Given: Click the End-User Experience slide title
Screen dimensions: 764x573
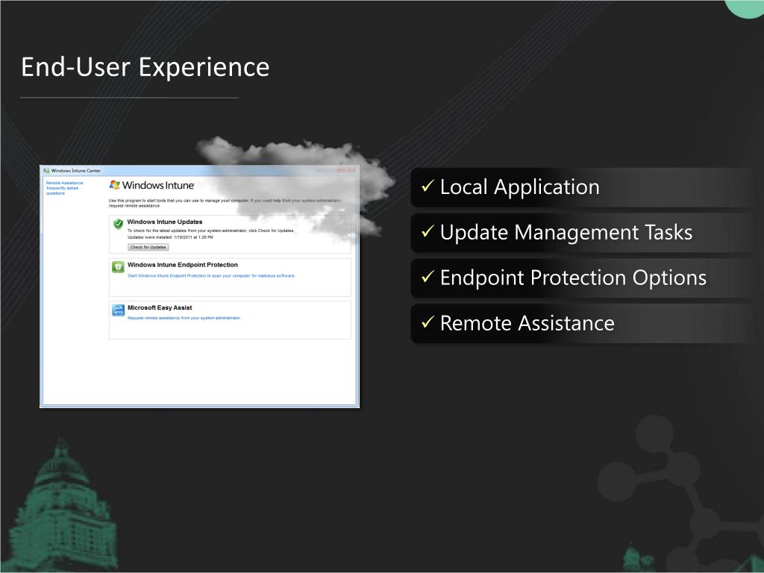Looking at the screenshot, I should tap(145, 66).
